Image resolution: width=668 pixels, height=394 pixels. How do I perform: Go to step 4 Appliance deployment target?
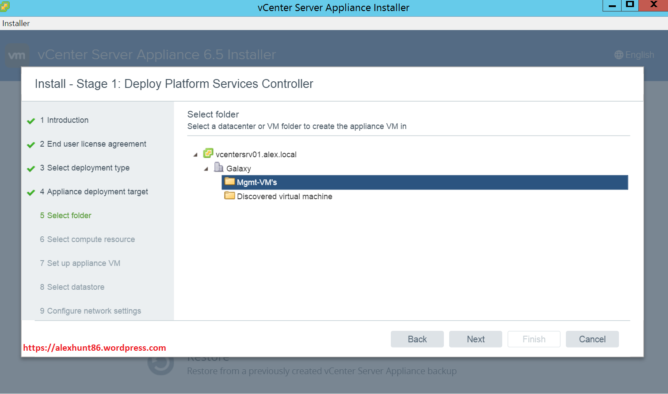[x=97, y=192]
